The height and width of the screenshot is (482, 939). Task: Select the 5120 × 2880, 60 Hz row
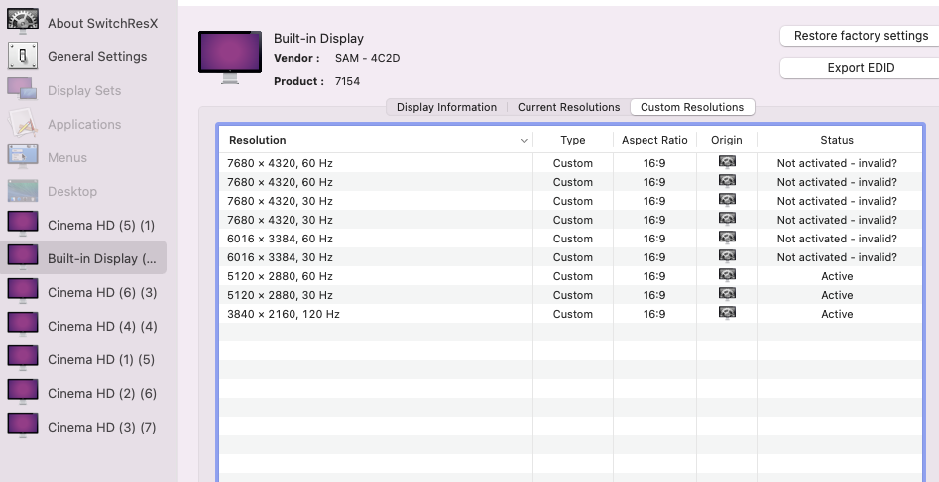(377, 276)
